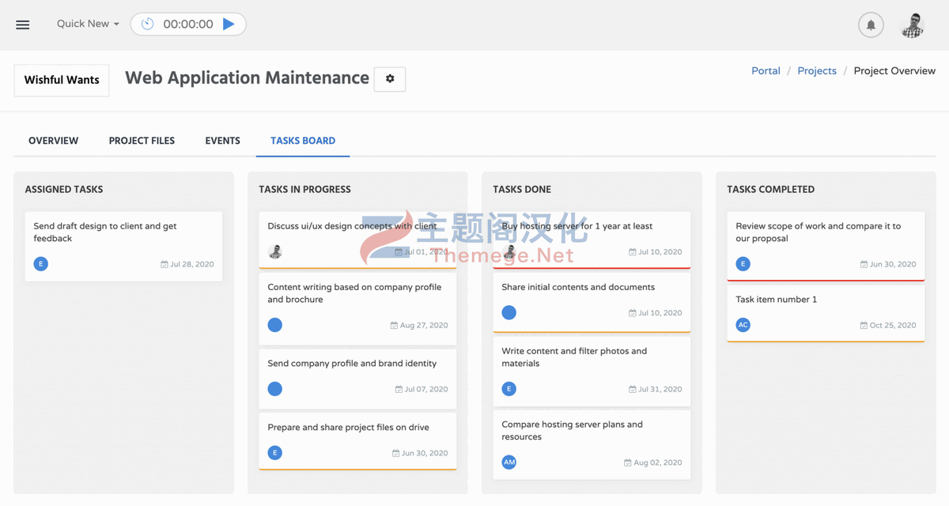The image size is (949, 506).
Task: Click blue avatar on Send company profile card
Action: (275, 389)
